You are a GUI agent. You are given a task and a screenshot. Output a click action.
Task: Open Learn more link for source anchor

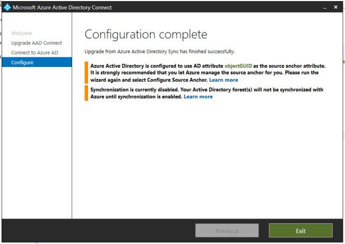coord(223,80)
